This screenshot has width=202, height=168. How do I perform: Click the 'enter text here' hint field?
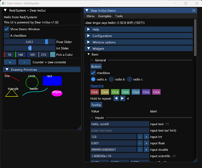[120, 130]
